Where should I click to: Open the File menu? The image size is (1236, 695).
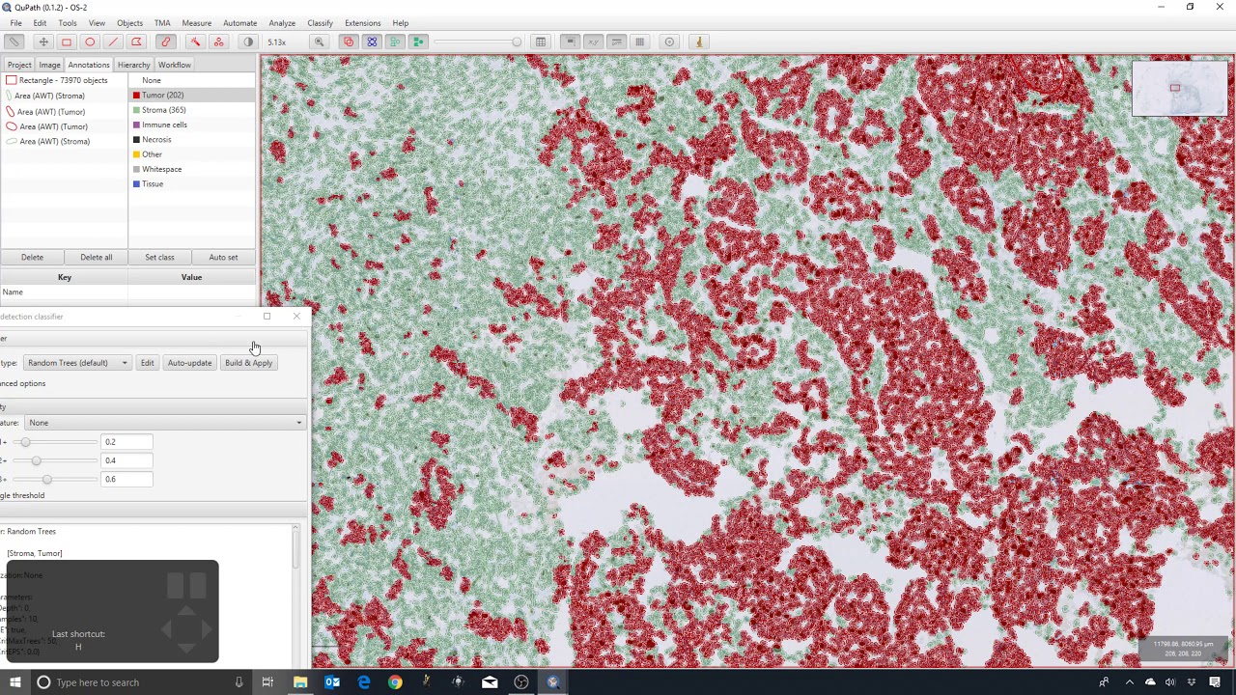(16, 22)
